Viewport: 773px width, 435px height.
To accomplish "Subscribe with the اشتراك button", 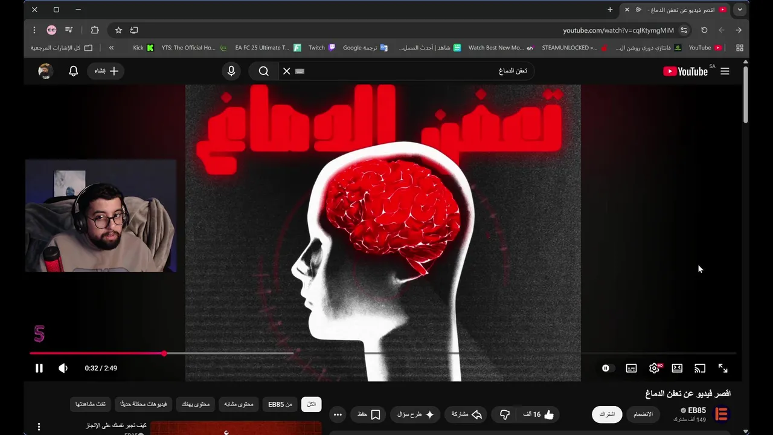I will point(607,414).
